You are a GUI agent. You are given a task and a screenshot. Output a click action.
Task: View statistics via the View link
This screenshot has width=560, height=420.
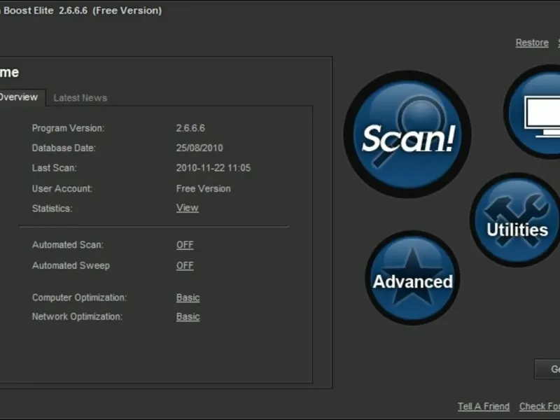pos(187,208)
